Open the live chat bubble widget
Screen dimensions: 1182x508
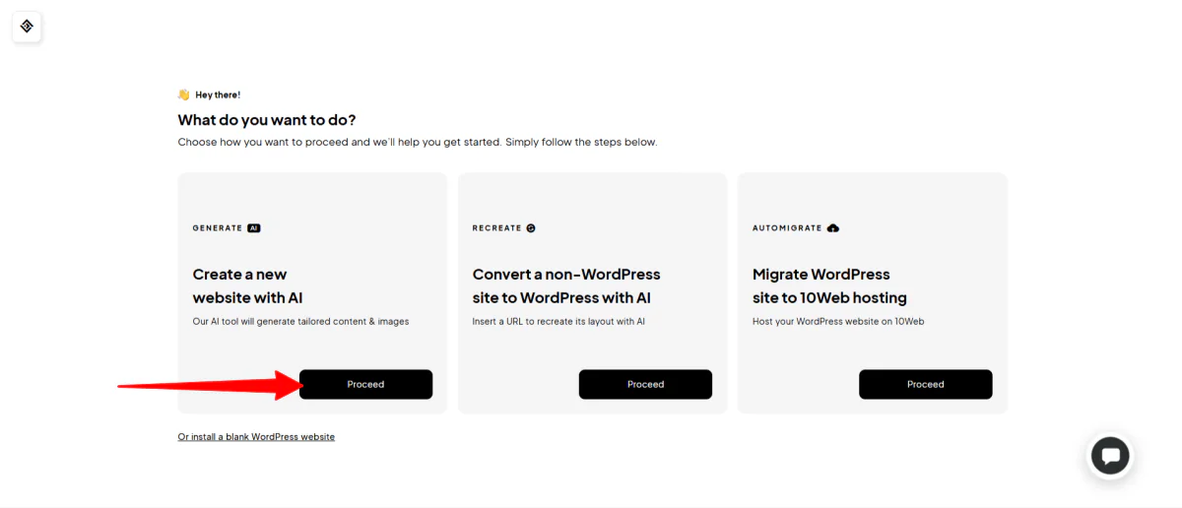1110,456
